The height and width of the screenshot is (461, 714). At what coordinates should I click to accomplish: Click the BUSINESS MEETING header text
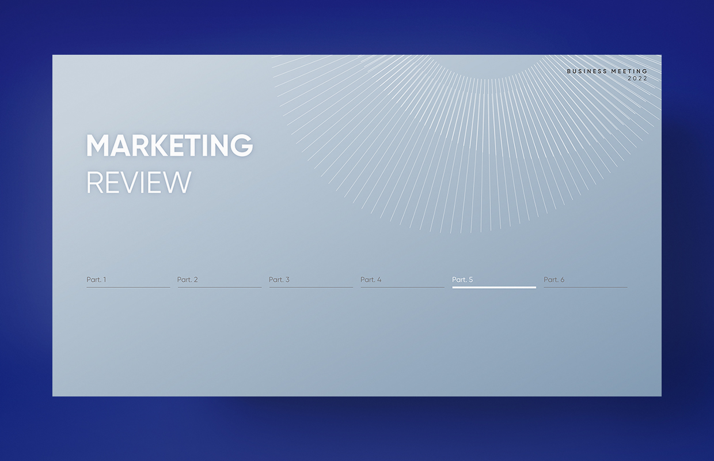pyautogui.click(x=607, y=71)
